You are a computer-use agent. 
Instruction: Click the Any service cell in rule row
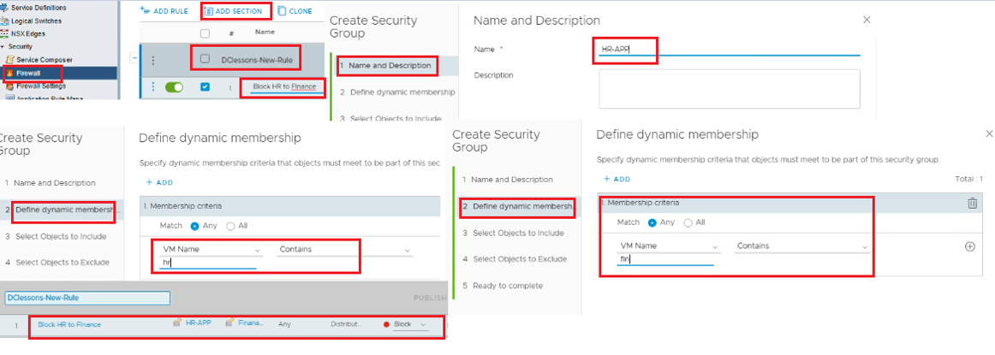(x=283, y=324)
